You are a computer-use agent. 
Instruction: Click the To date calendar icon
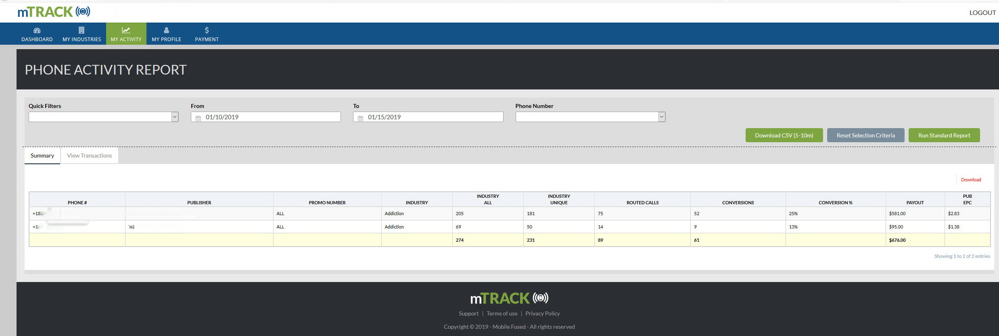click(360, 118)
